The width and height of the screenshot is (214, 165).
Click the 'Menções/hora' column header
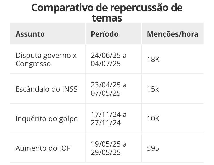tap(172, 34)
